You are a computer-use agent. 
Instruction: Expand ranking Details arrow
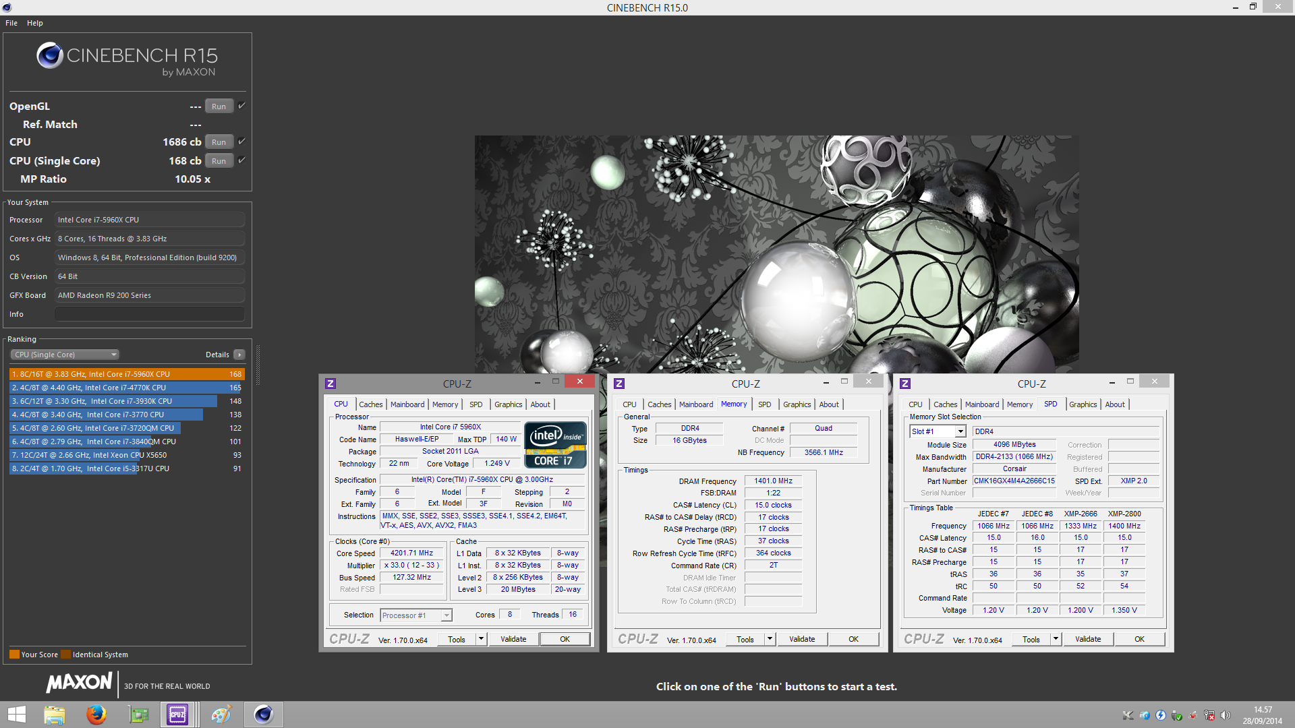pos(239,355)
